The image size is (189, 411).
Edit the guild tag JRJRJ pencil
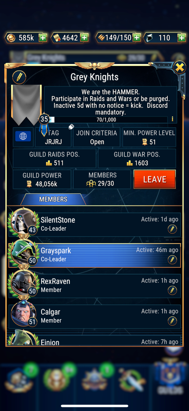click(x=71, y=127)
